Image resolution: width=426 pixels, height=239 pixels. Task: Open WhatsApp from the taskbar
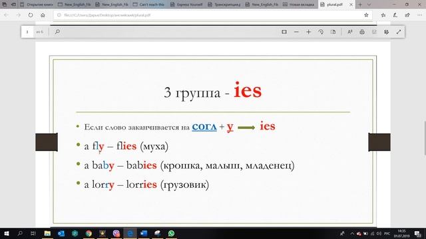click(x=171, y=233)
